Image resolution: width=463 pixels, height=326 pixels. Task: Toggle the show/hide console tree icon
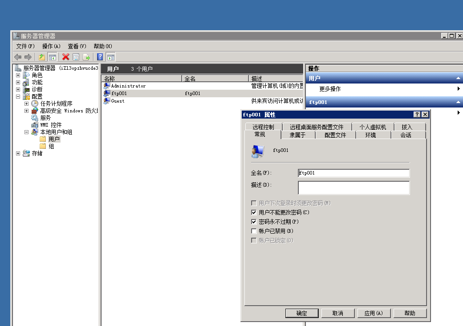point(53,57)
